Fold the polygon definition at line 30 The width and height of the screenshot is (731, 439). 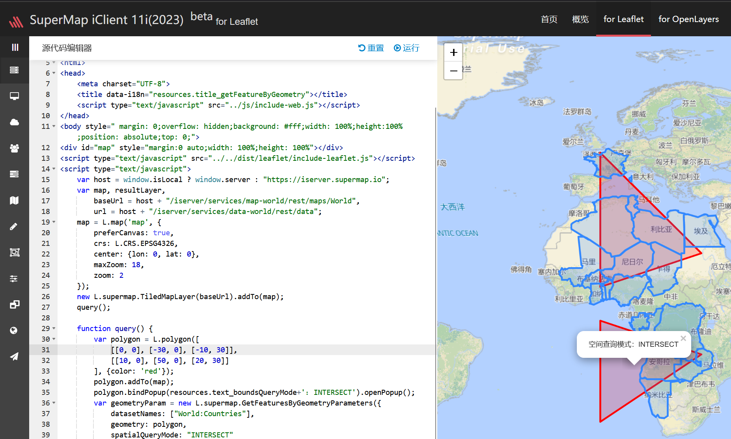(54, 339)
